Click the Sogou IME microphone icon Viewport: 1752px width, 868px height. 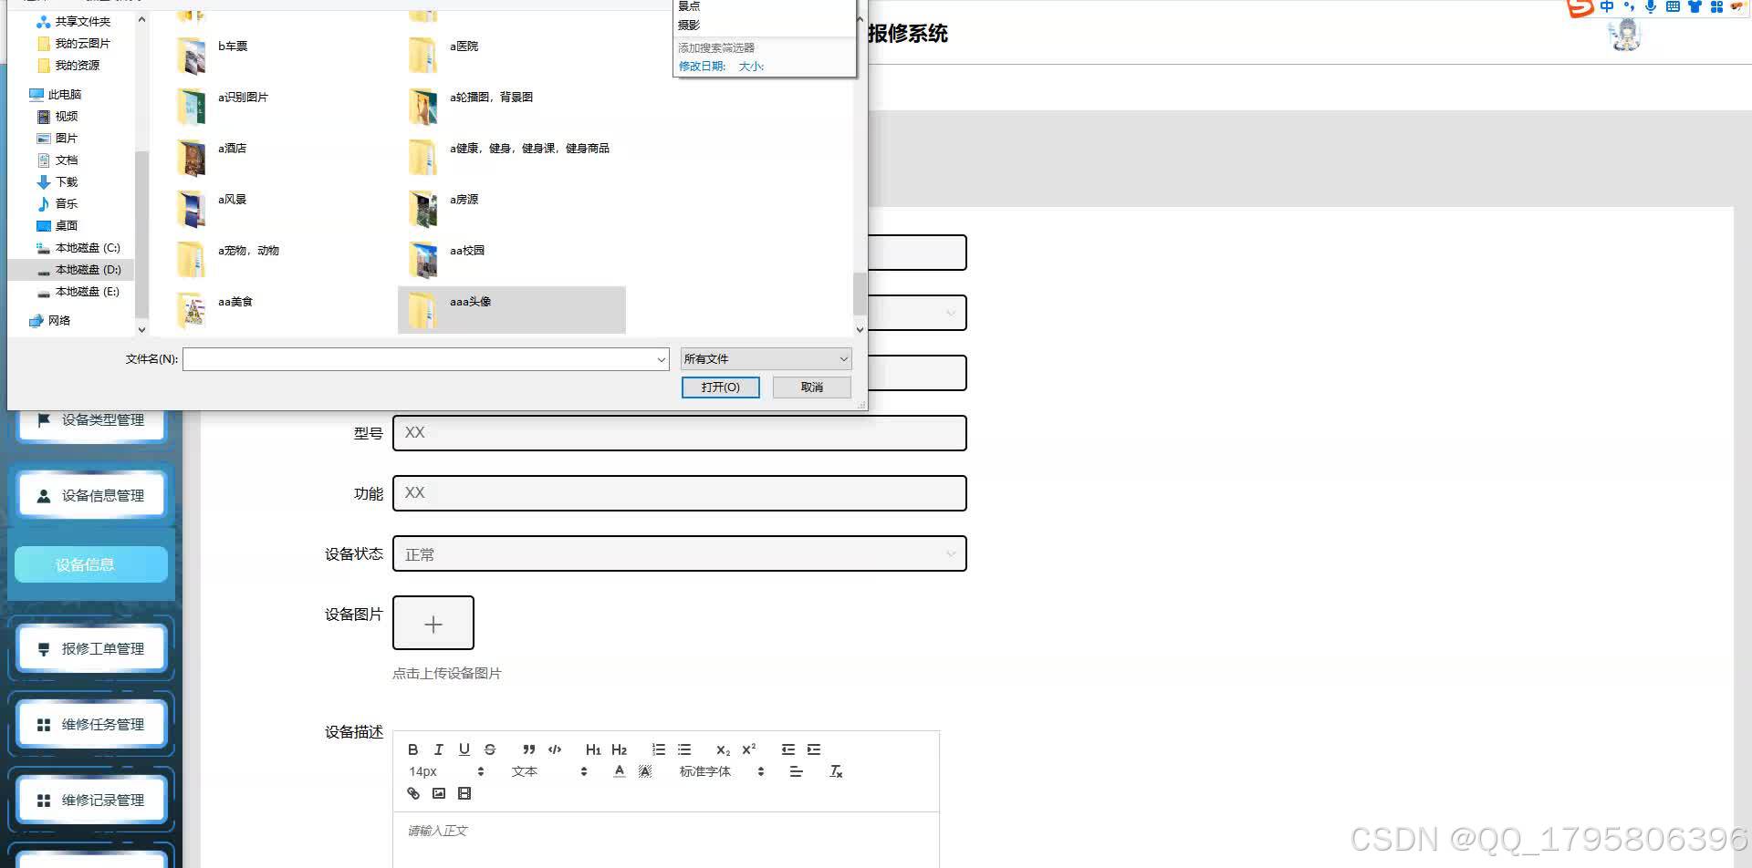[x=1651, y=7]
